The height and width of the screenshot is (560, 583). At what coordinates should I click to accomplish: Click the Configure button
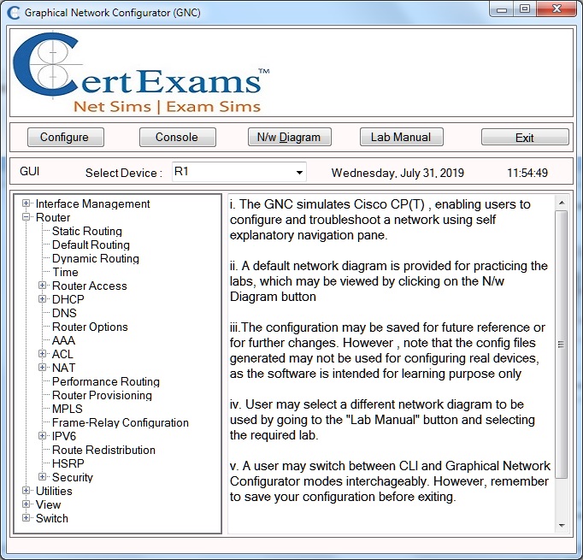66,137
